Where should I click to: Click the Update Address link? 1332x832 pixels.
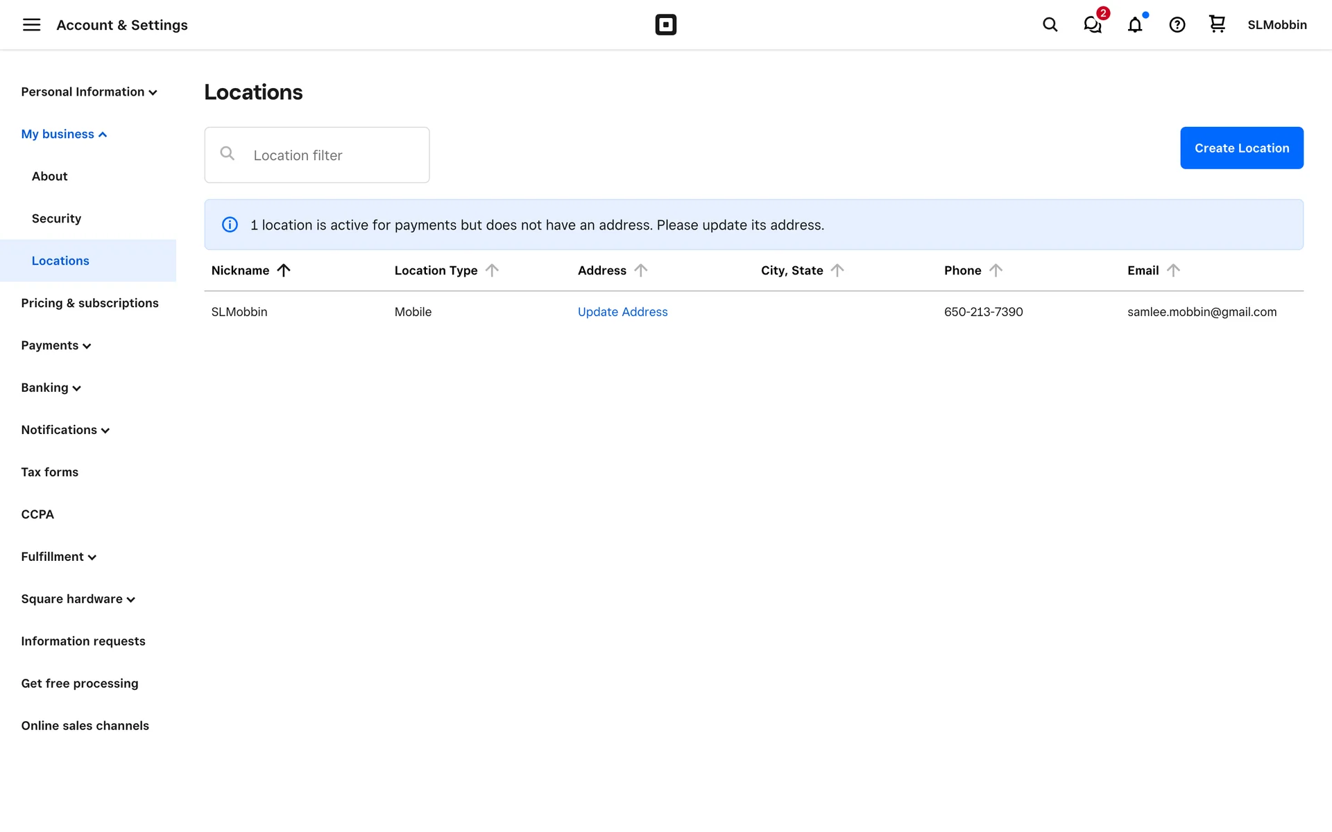(622, 312)
